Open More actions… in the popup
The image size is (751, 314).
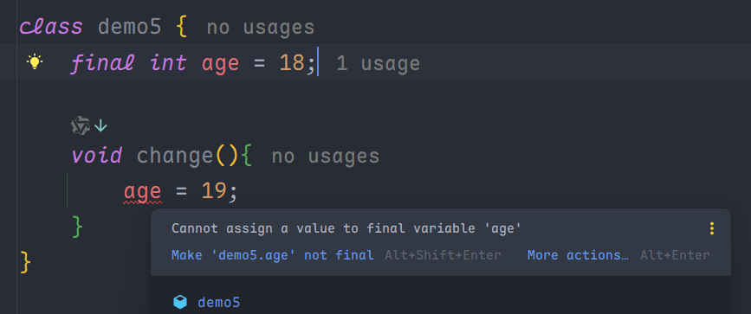tap(578, 255)
